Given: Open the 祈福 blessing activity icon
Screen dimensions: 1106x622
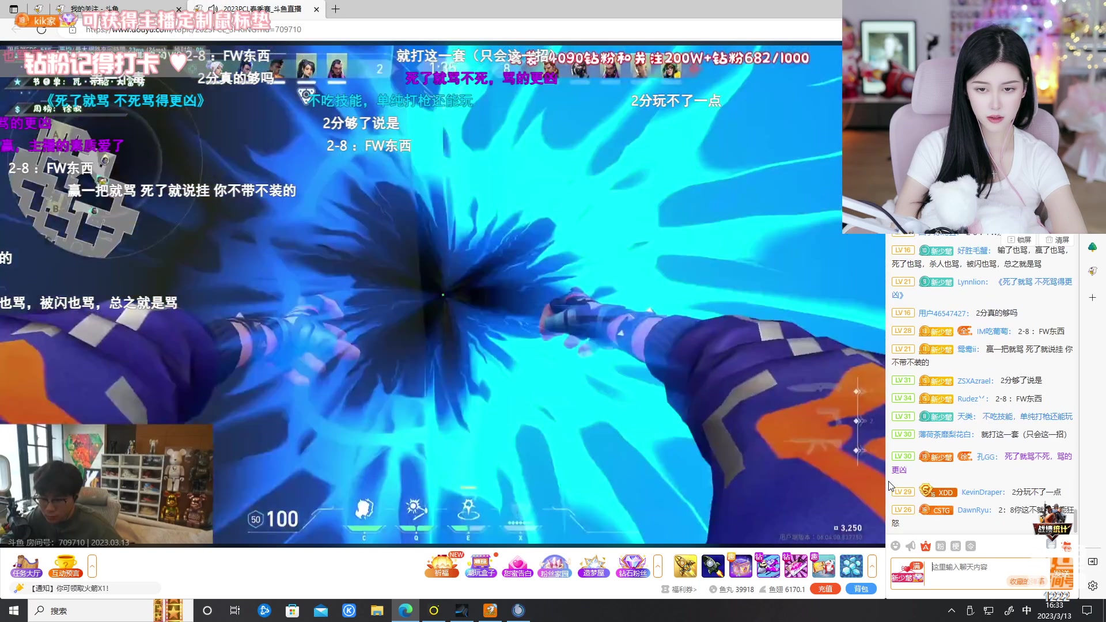Looking at the screenshot, I should click(x=442, y=566).
